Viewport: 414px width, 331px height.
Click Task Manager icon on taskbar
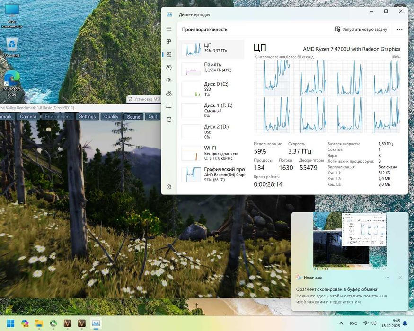tap(96, 323)
